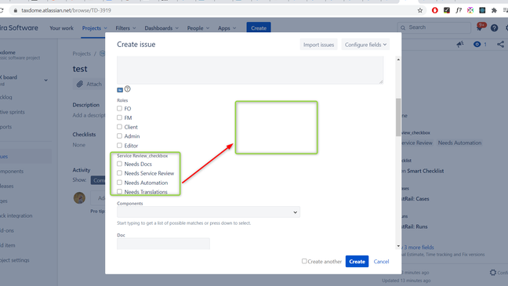The width and height of the screenshot is (508, 286).
Task: Expand the board selector chevron in sidebar
Action: click(x=45, y=80)
